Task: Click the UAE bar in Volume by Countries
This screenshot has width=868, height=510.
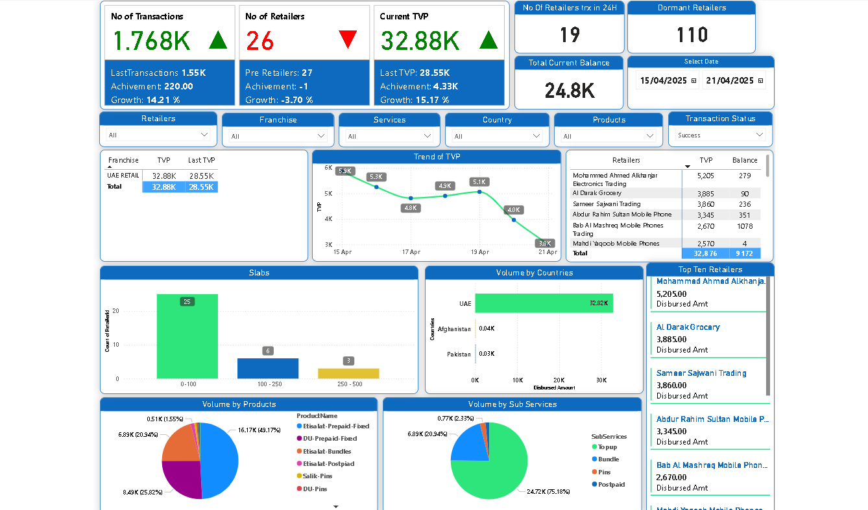Action: pos(543,303)
